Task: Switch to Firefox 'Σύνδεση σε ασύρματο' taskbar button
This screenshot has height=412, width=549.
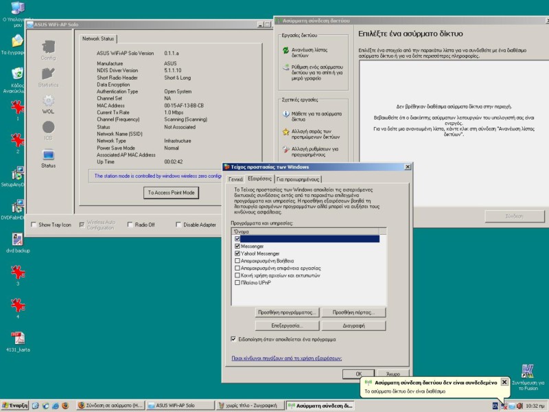Action: click(x=110, y=406)
